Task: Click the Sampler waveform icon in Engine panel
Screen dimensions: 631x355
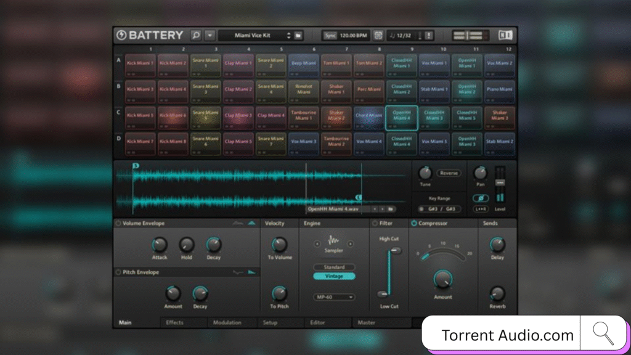Action: coord(333,240)
